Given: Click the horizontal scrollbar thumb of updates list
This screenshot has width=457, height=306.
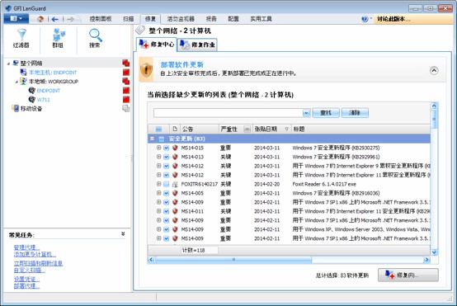Looking at the screenshot, I should [233, 259].
